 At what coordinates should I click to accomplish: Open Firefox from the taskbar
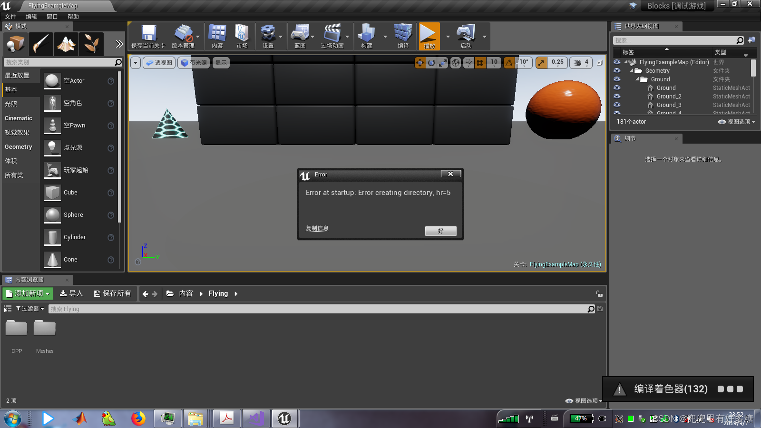coord(138,418)
